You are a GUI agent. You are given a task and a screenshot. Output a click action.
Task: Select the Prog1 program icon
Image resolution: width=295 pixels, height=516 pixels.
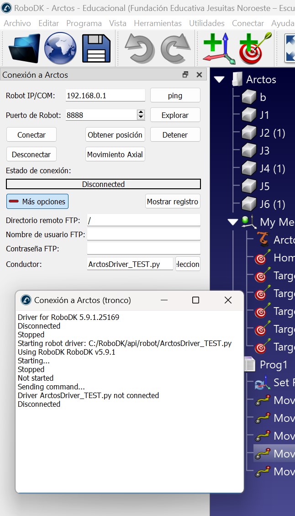[250, 365]
